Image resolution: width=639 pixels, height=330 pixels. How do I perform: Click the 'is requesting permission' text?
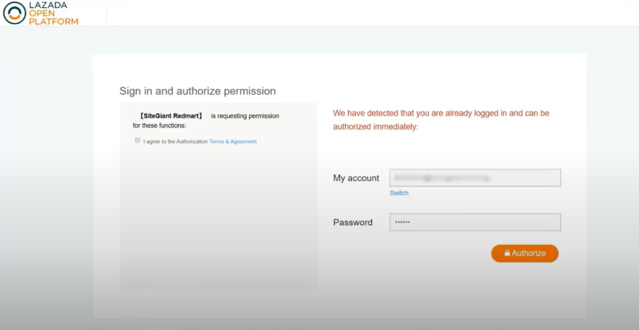coord(245,116)
